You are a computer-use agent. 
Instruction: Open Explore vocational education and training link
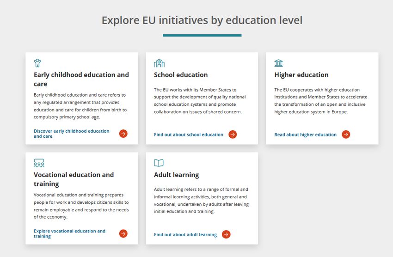(x=69, y=233)
